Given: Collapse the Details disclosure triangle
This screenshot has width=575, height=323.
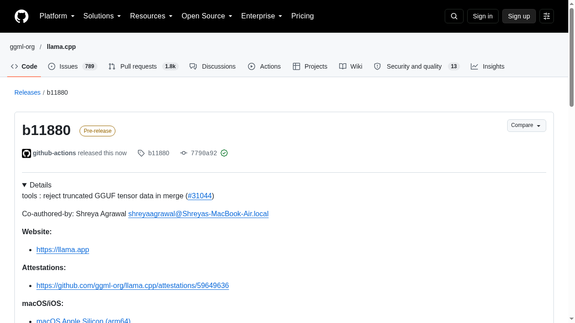Looking at the screenshot, I should [24, 185].
